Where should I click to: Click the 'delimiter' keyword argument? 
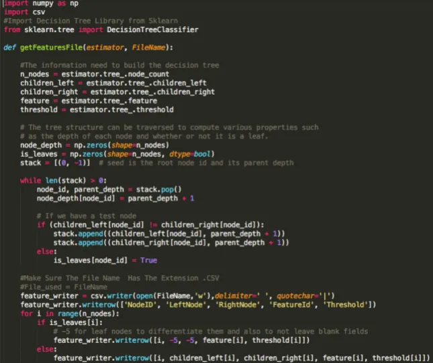[235, 296]
